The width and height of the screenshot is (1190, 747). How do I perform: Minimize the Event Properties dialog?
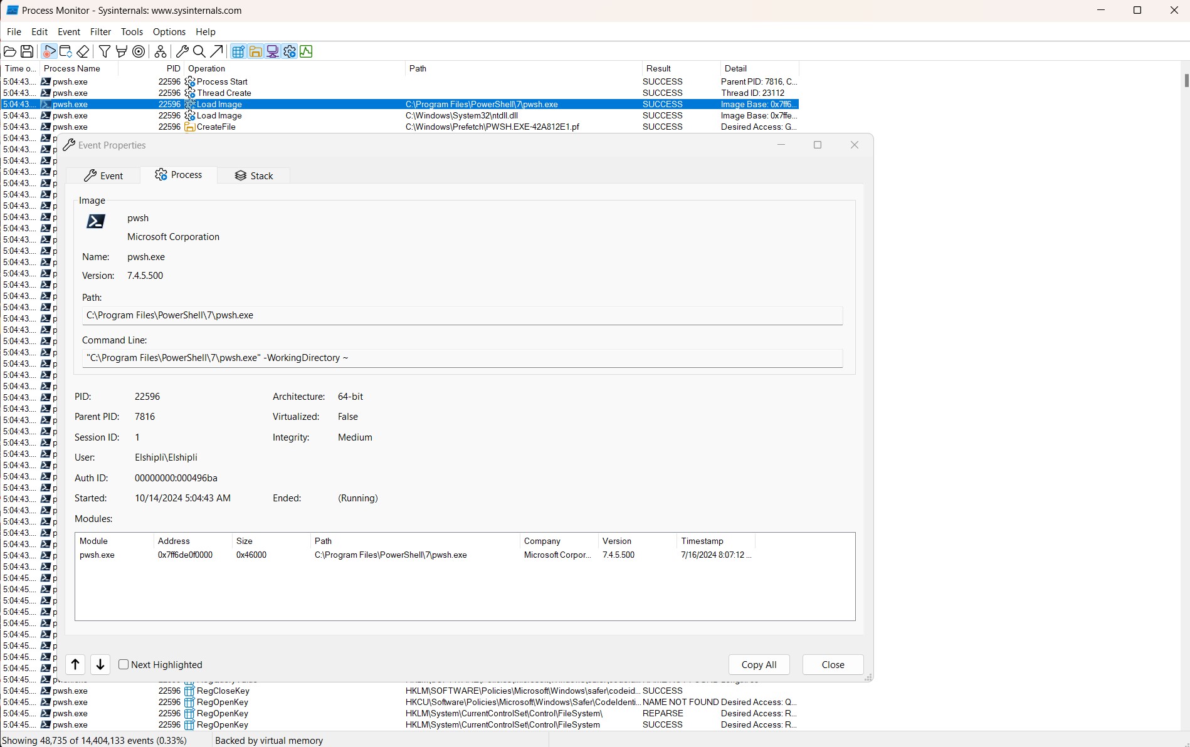(781, 145)
